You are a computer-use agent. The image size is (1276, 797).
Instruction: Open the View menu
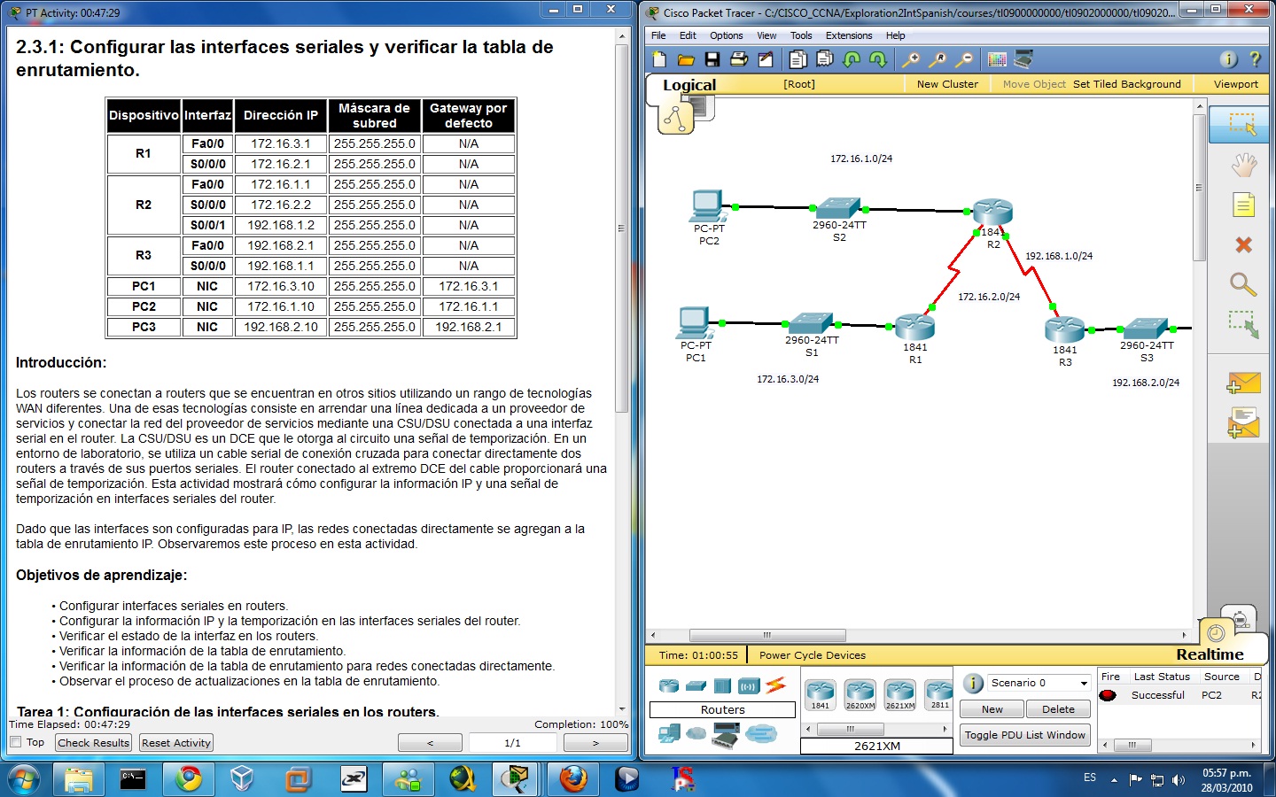coord(766,35)
